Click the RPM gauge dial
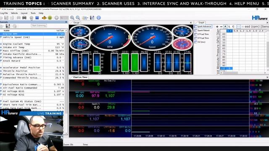The image size is (269, 151). click(x=110, y=37)
